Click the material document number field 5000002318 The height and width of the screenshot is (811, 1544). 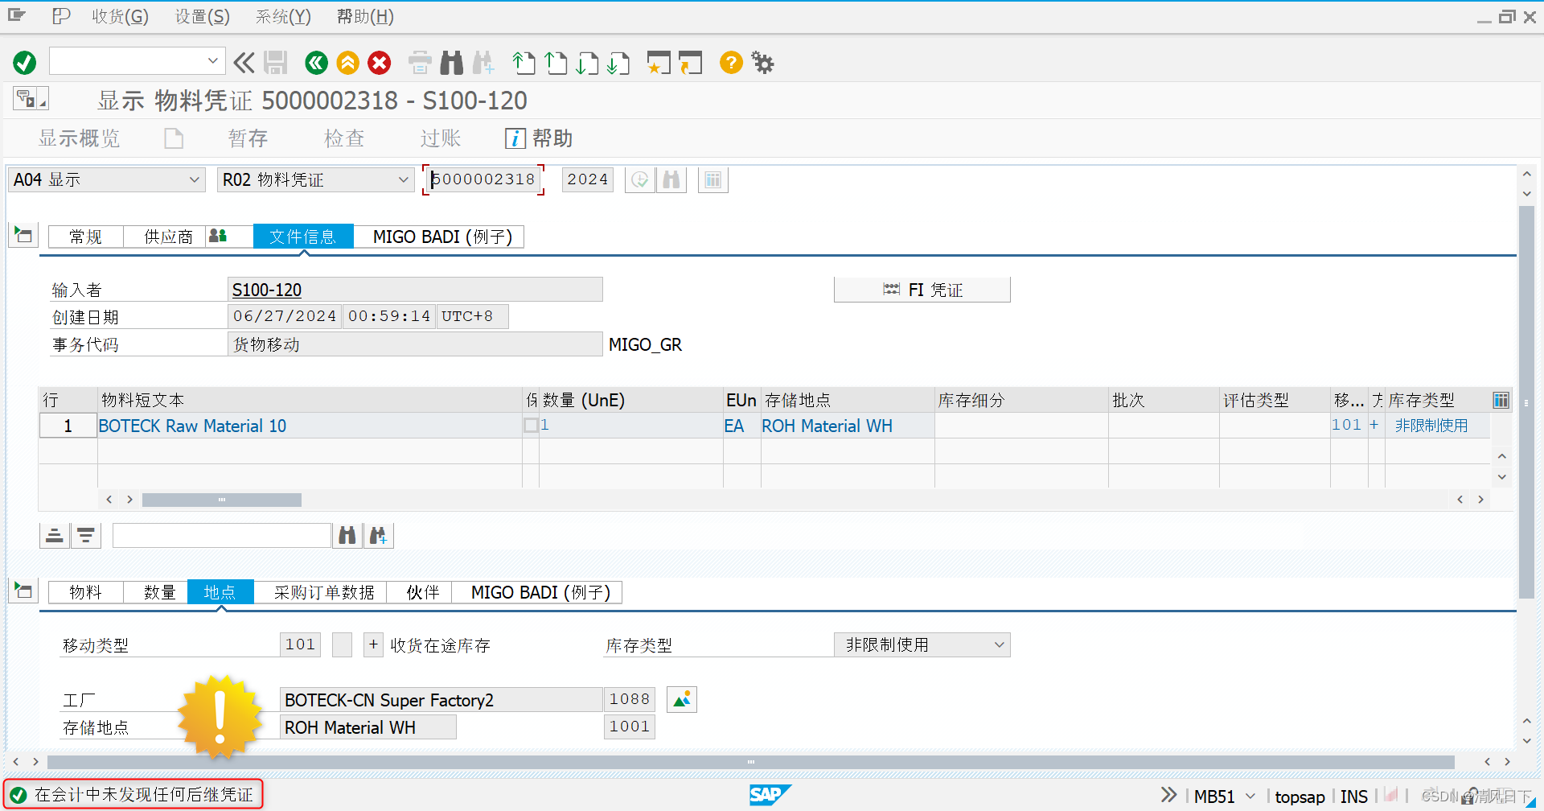pos(483,179)
